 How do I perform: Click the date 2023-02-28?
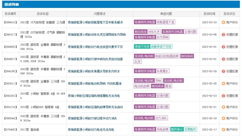(209, 71)
